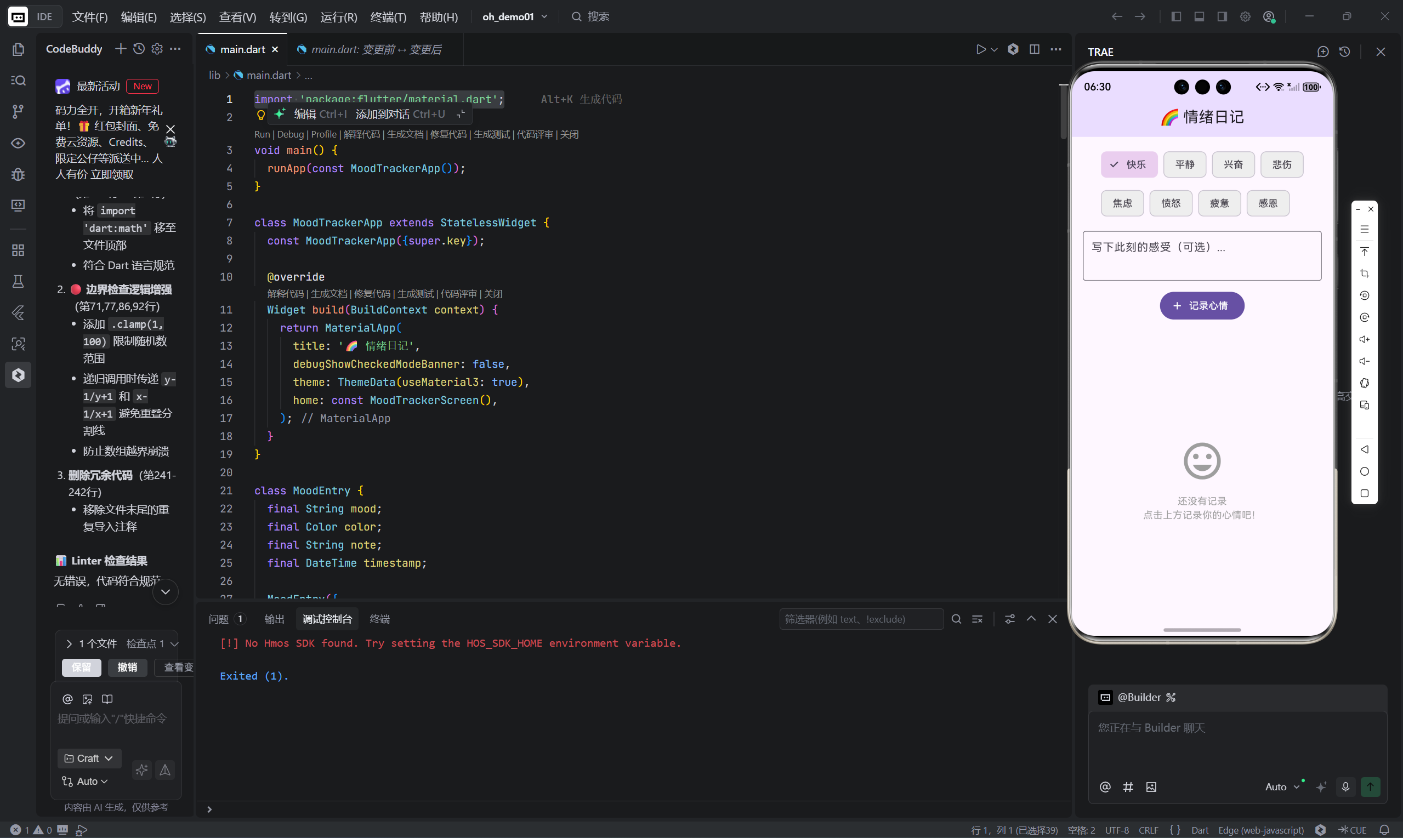Expand the oh_demo01 project dropdown
Screen dimensions: 1403x838
click(515, 17)
